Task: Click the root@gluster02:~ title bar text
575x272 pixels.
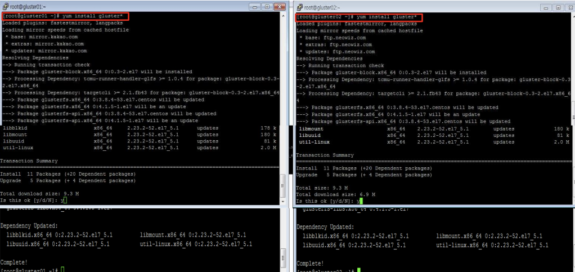Action: tap(322, 7)
